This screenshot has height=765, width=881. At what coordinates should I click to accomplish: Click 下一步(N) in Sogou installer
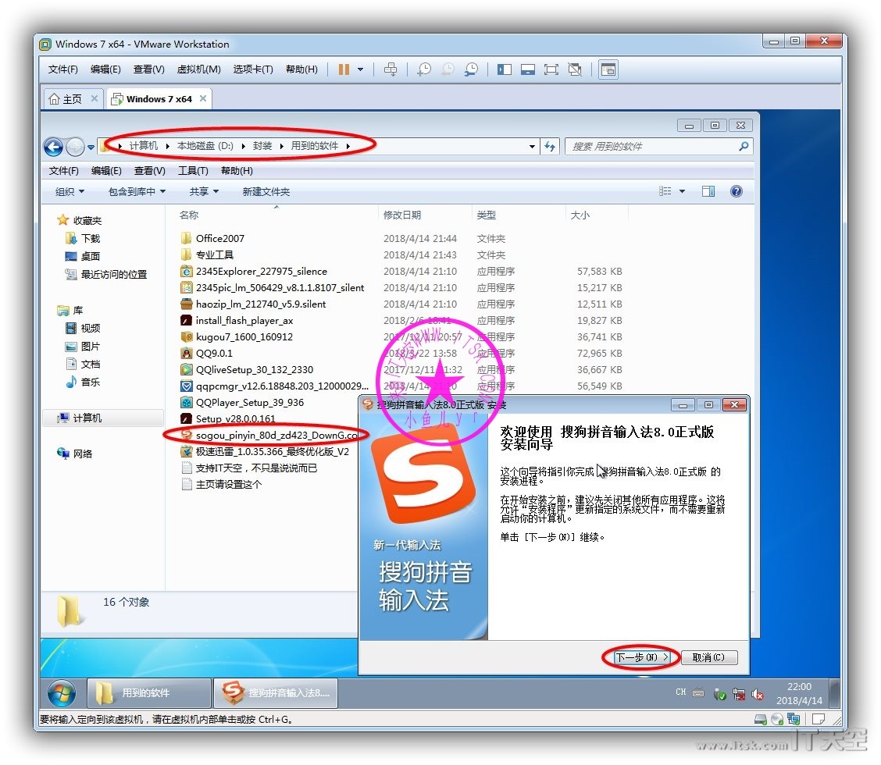[x=641, y=657]
